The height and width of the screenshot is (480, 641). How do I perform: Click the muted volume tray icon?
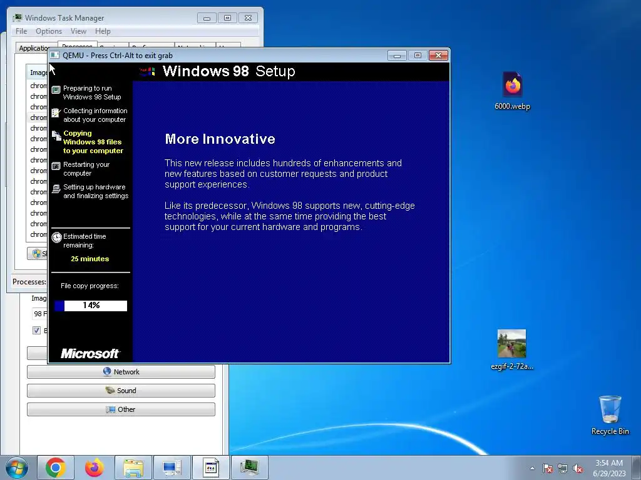[578, 468]
